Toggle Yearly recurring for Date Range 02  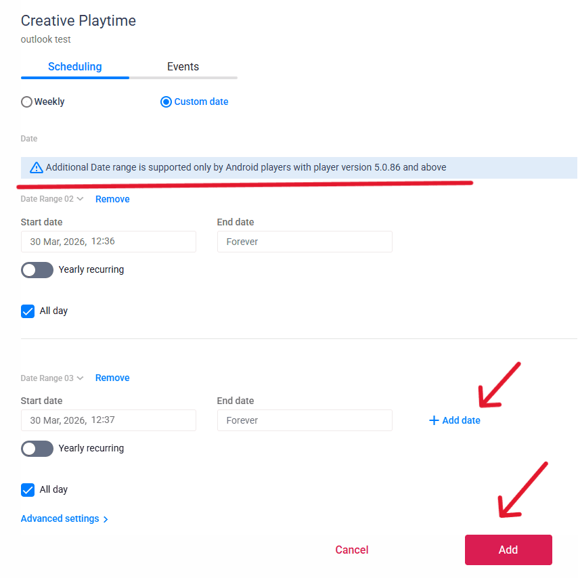click(37, 270)
